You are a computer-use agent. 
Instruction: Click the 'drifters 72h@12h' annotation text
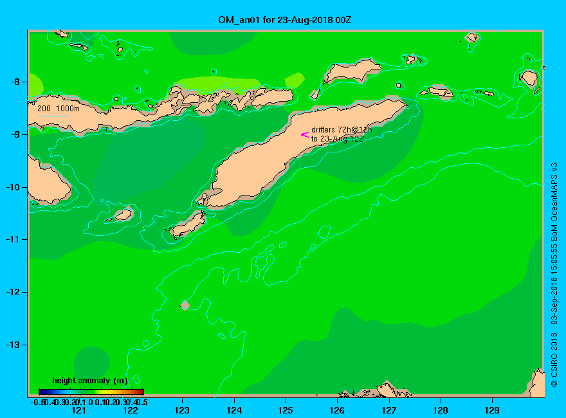click(342, 130)
